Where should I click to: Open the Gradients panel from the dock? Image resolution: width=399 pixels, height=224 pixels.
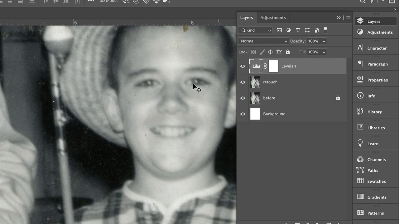tap(376, 197)
